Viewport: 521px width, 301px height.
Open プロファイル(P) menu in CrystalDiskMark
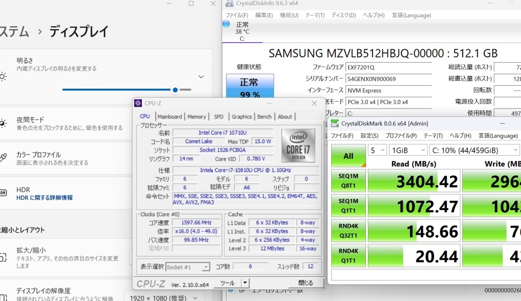click(401, 135)
